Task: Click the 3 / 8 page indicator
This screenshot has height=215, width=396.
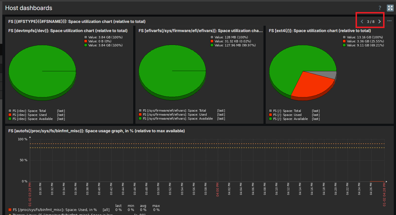Action: (x=371, y=22)
